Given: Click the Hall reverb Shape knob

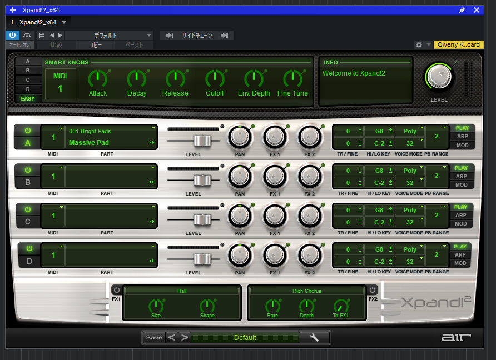Looking at the screenshot, I should click(x=207, y=306).
